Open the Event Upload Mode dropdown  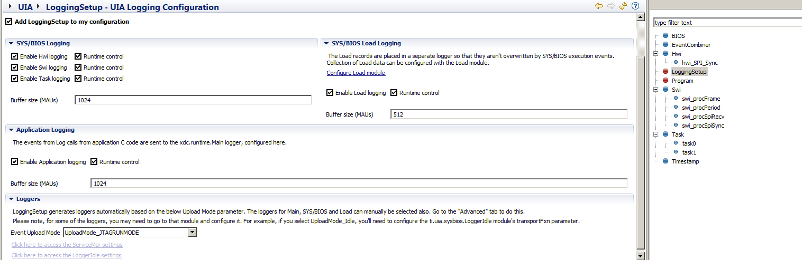coord(193,232)
